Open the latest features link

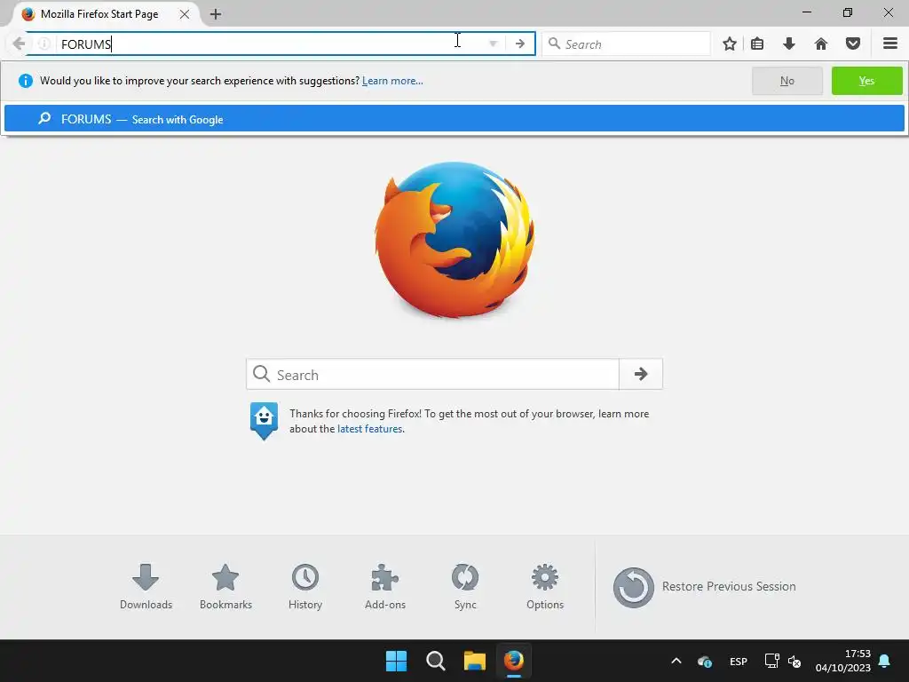(x=370, y=429)
